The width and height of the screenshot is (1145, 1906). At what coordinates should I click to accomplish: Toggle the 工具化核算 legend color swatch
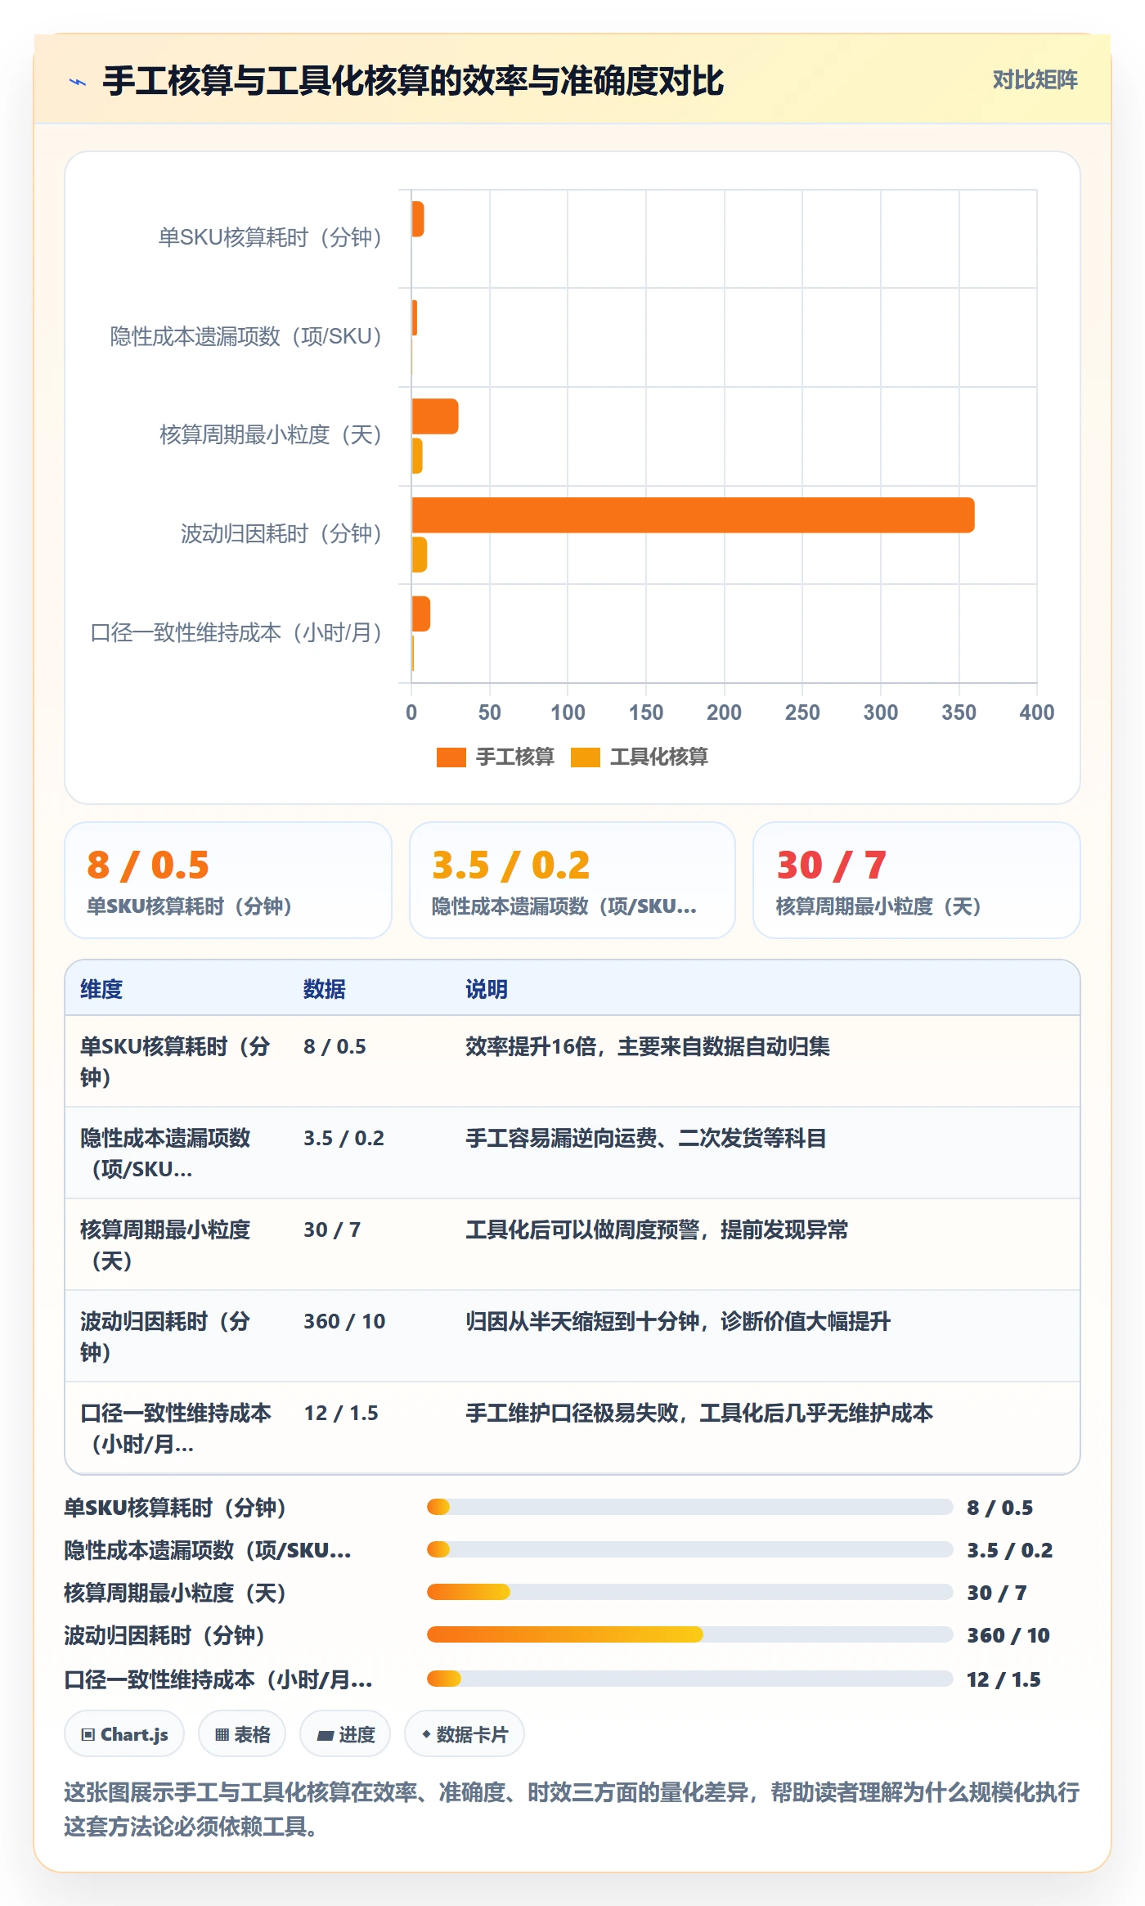pyautogui.click(x=586, y=757)
